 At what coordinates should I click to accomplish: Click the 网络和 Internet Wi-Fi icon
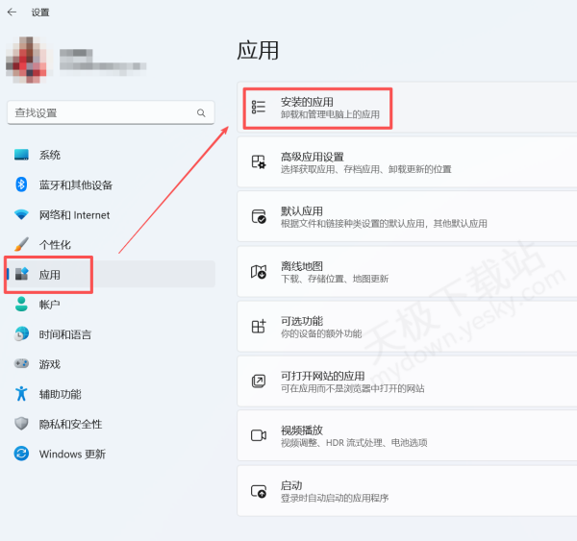(x=21, y=215)
